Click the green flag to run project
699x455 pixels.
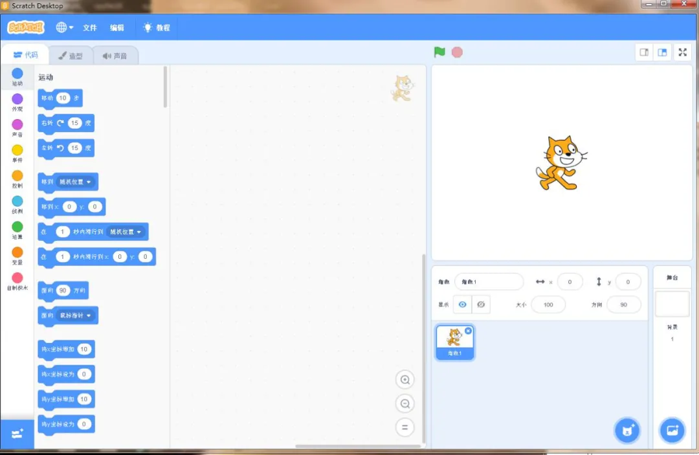(439, 52)
